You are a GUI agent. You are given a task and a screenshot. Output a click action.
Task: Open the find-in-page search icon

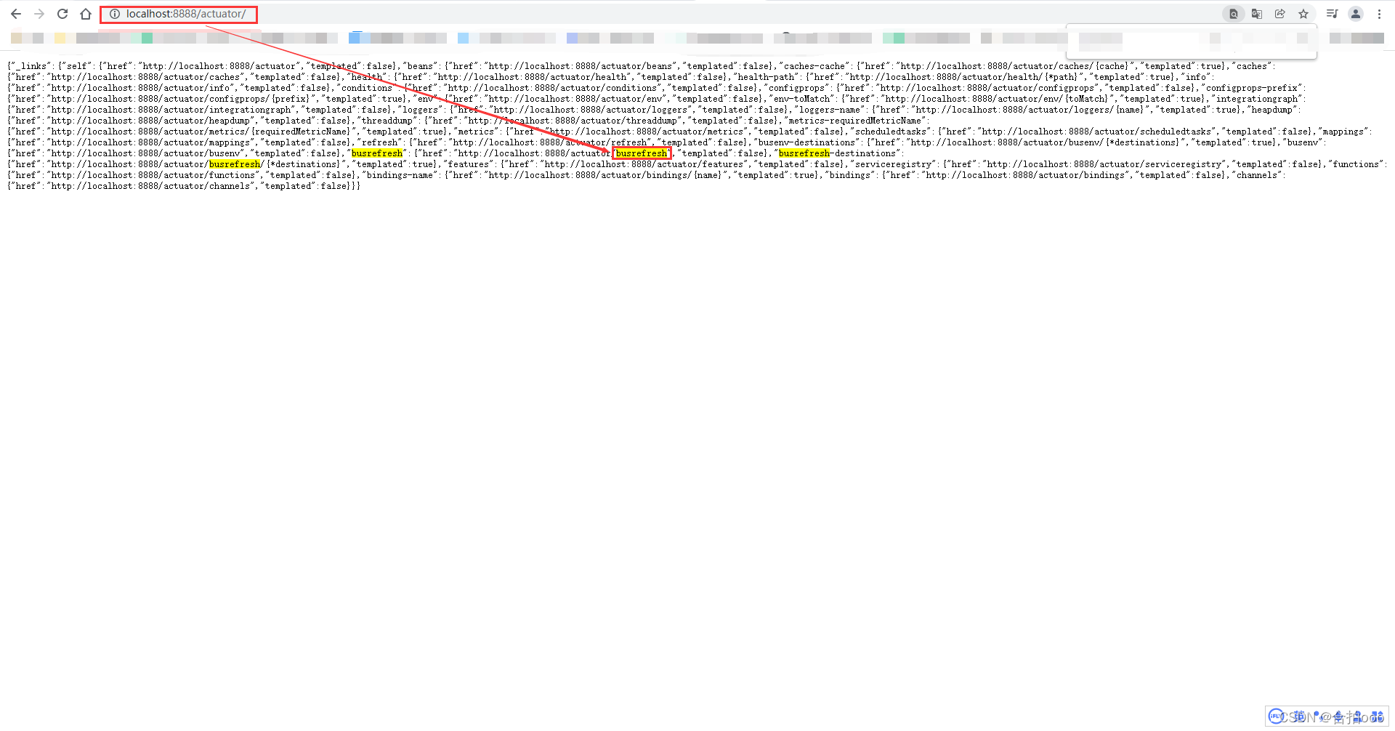coord(1234,14)
